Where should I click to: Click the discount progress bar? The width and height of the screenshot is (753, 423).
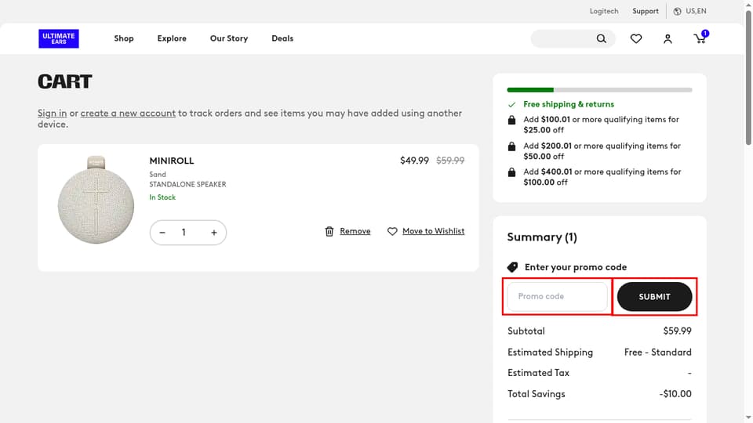point(599,89)
